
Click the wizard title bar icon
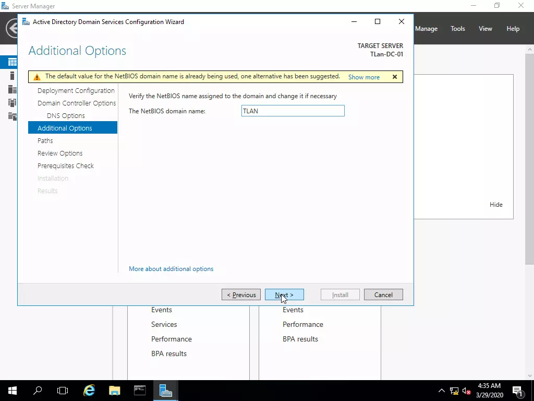point(26,22)
